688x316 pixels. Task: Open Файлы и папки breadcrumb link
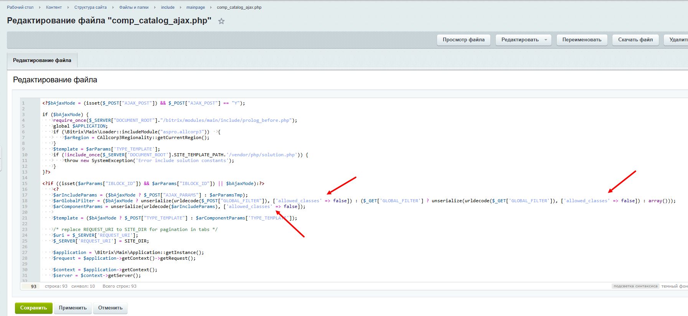(134, 7)
